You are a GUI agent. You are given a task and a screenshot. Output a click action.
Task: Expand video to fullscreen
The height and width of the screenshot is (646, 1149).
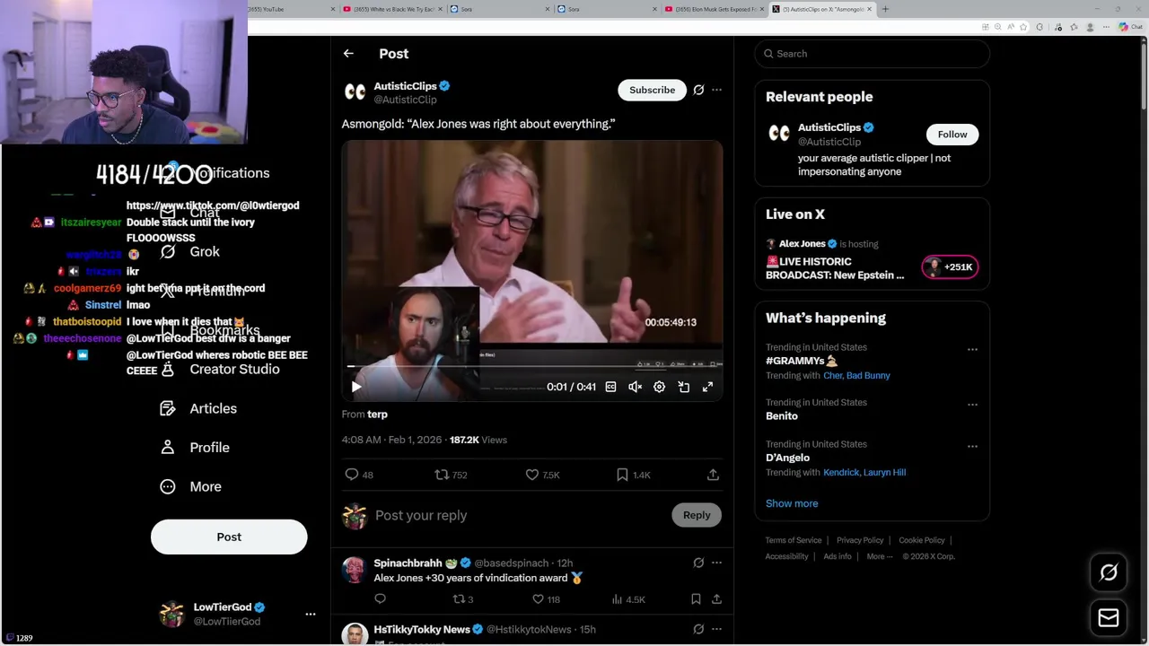[x=707, y=387]
